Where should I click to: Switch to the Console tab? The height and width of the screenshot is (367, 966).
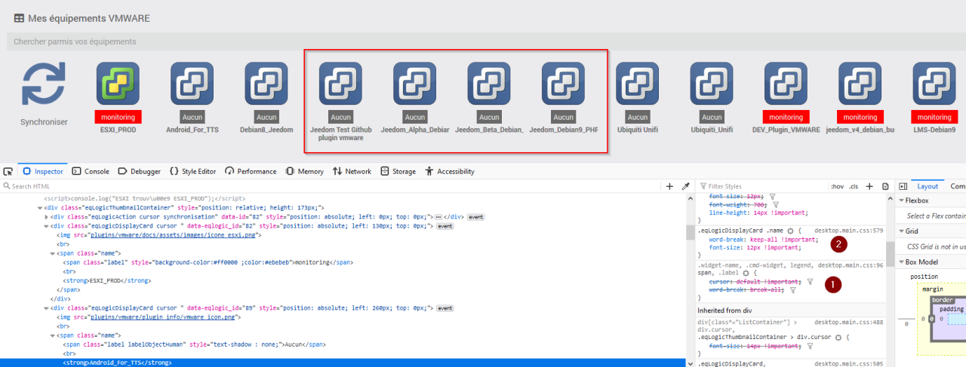(x=90, y=171)
